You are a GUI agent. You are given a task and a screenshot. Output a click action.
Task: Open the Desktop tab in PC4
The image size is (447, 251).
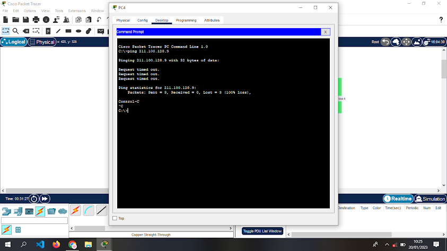pyautogui.click(x=162, y=21)
